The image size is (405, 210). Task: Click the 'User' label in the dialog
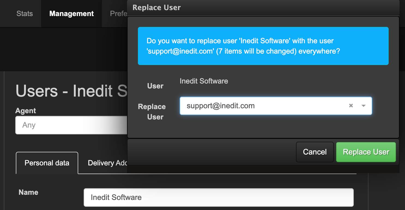[x=155, y=86]
